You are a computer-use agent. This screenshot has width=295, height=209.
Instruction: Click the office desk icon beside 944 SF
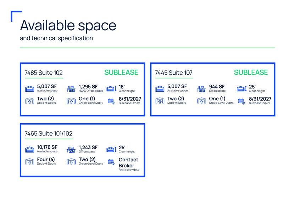click(201, 89)
